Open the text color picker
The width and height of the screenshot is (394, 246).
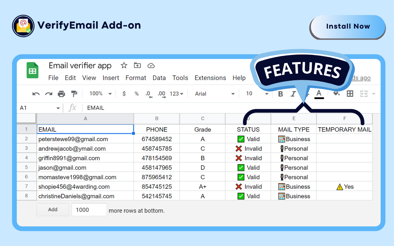pos(319,94)
